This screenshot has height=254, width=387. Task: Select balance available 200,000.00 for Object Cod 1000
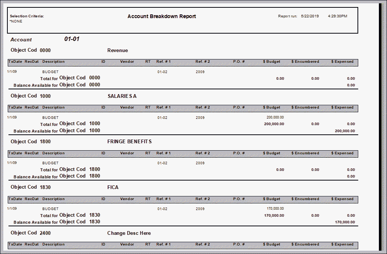click(345, 131)
